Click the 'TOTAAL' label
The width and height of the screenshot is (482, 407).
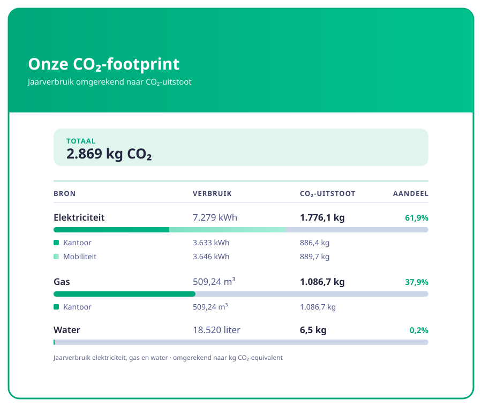coord(81,141)
